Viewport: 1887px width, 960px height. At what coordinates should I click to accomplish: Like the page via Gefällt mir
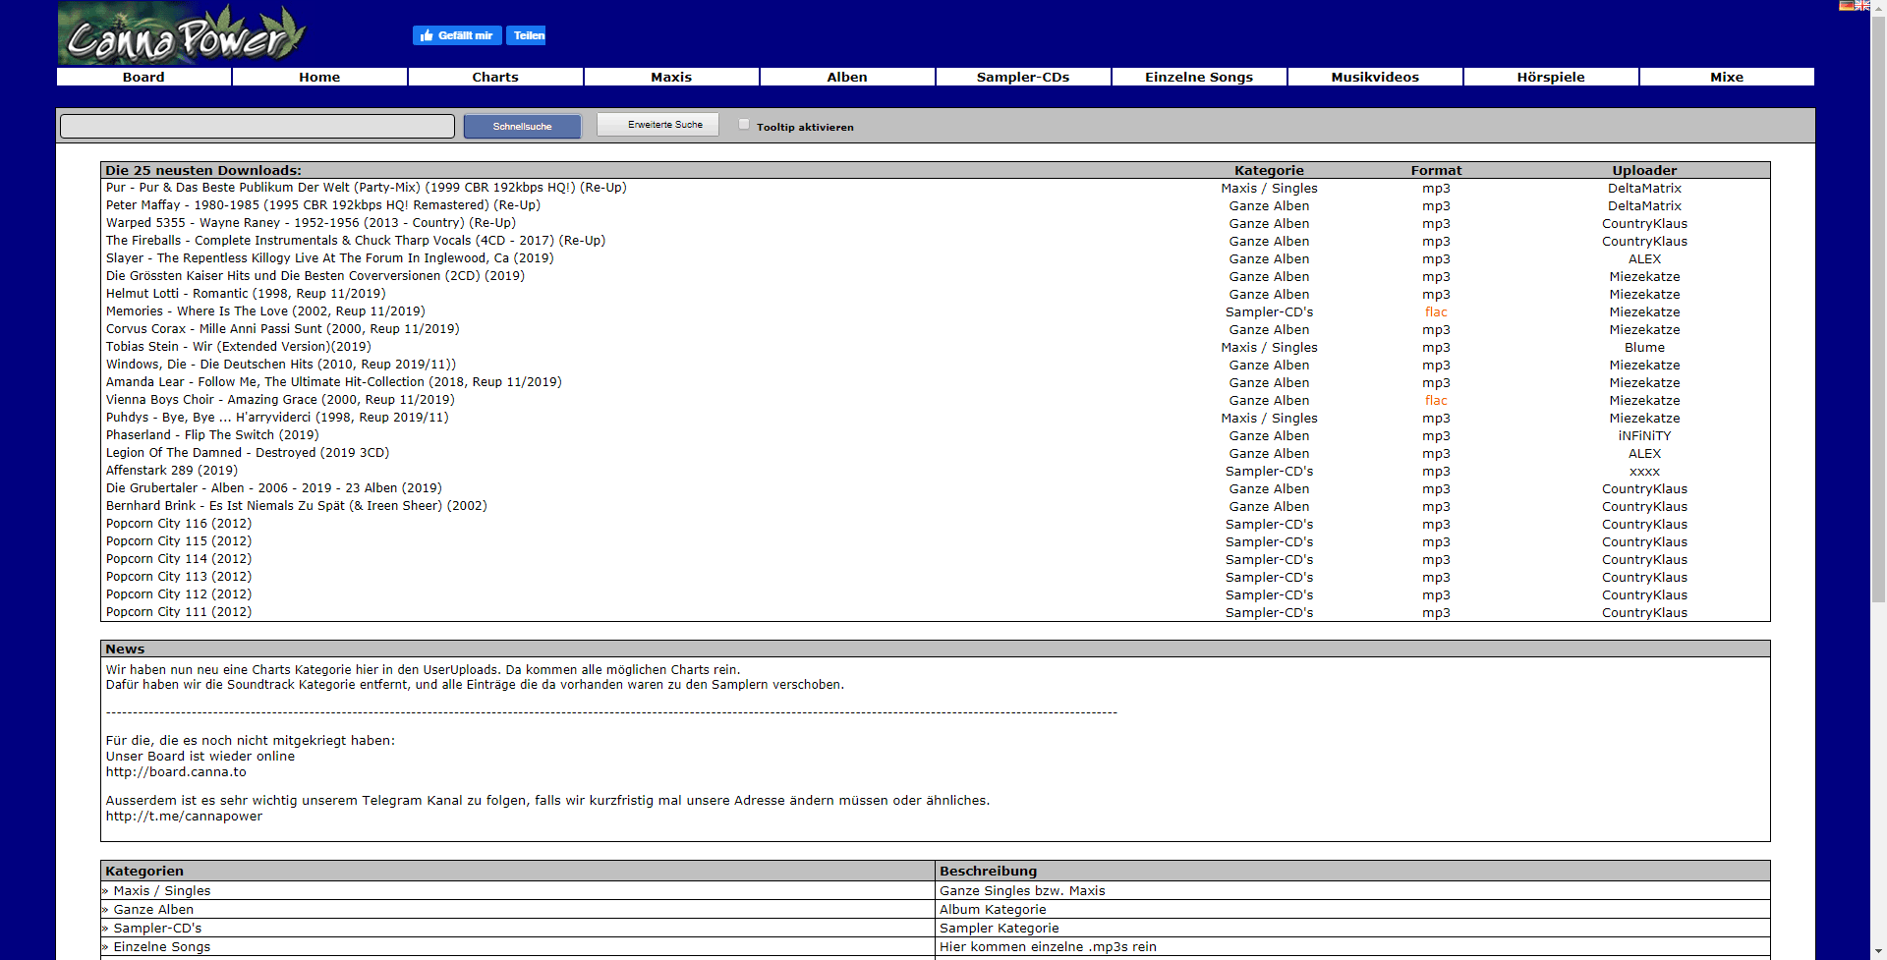457,35
